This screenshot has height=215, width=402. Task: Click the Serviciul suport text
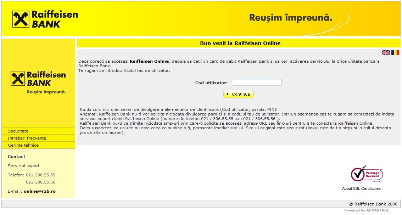24,166
